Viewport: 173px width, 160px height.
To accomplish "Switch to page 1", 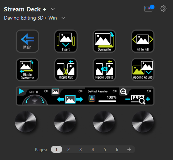I will pos(57,149).
